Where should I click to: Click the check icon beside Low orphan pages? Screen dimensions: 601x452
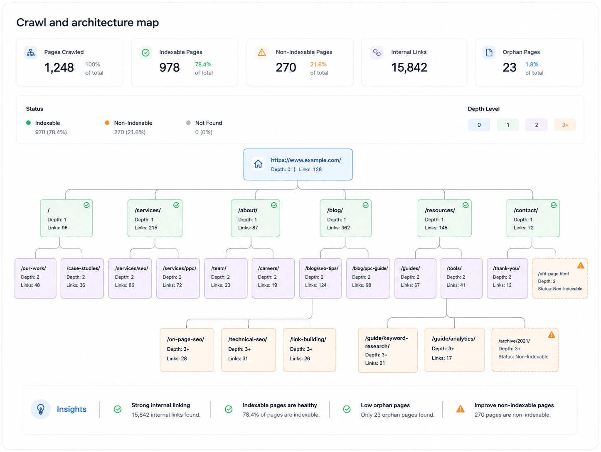pyautogui.click(x=347, y=409)
